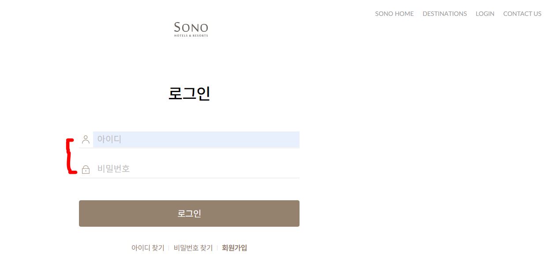Submit with the brown 로그인 button
547x262 pixels.
(x=189, y=213)
